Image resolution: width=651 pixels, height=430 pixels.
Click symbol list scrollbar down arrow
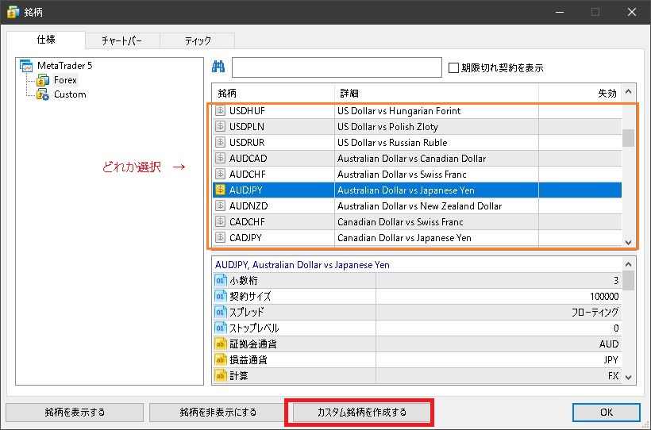pos(628,242)
